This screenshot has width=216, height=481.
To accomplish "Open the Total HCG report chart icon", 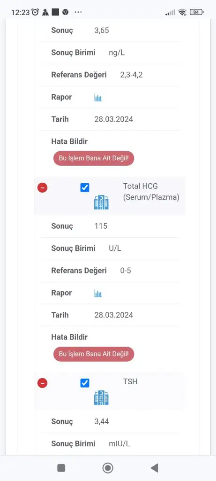I will 98,294.
